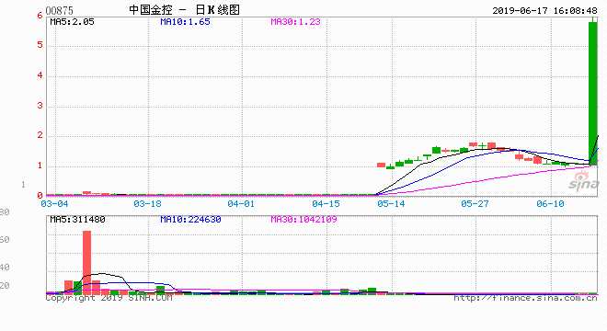The width and height of the screenshot is (607, 331).
Task: Click the price axis value 6
Action: 40,16
